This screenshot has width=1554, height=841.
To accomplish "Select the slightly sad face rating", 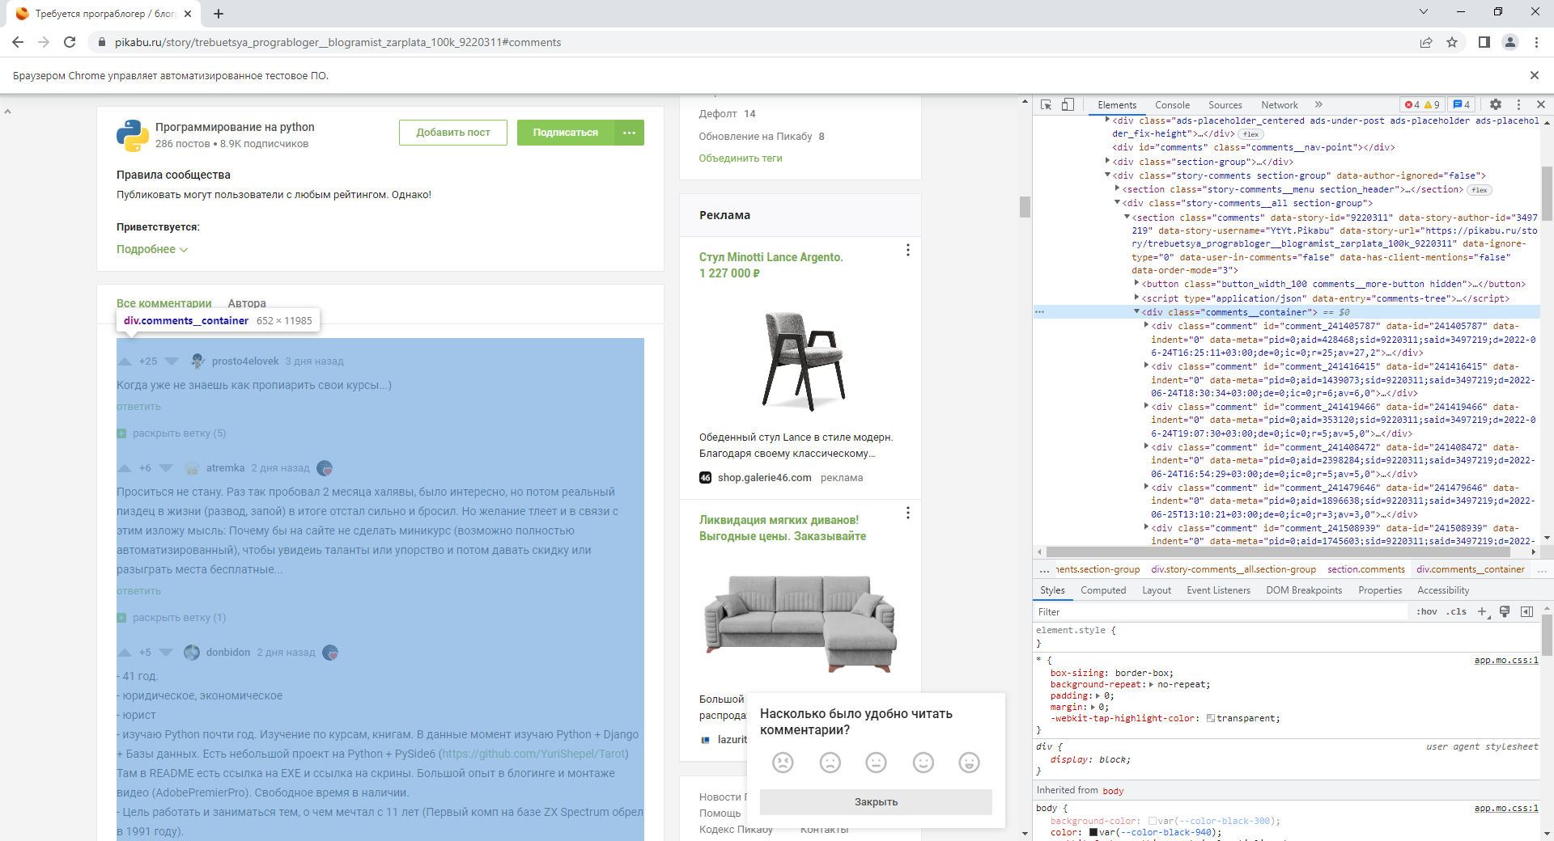I will point(830,762).
